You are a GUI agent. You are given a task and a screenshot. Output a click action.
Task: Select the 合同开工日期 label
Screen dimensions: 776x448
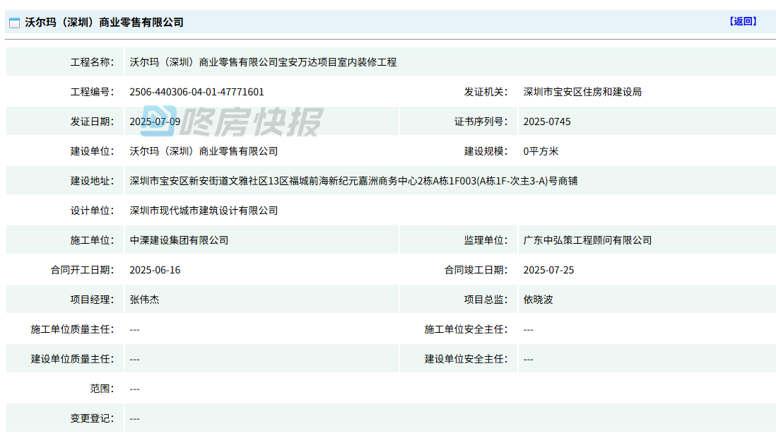[x=82, y=271]
